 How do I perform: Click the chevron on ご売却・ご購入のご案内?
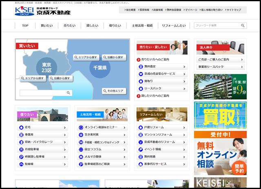(x=242, y=60)
